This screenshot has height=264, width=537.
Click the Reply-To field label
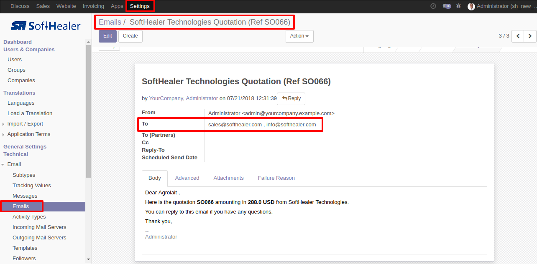click(x=153, y=150)
